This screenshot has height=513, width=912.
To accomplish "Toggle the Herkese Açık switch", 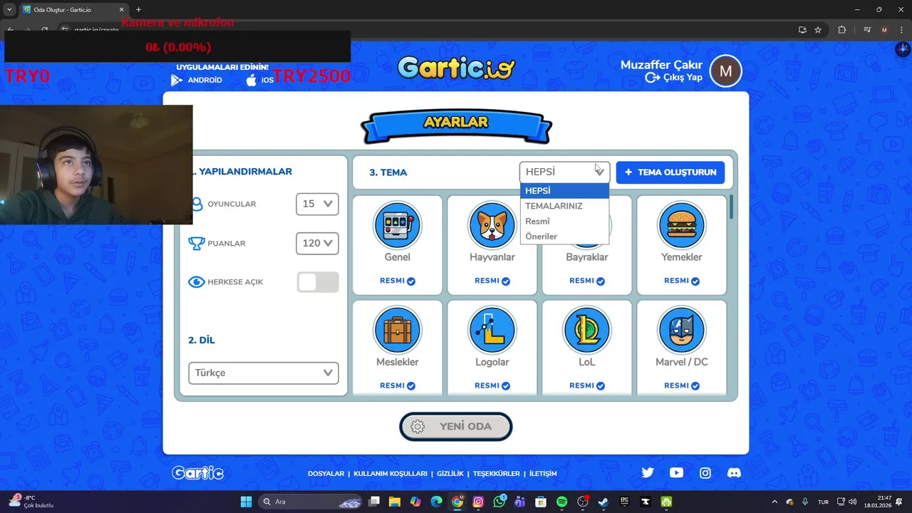I will point(318,282).
